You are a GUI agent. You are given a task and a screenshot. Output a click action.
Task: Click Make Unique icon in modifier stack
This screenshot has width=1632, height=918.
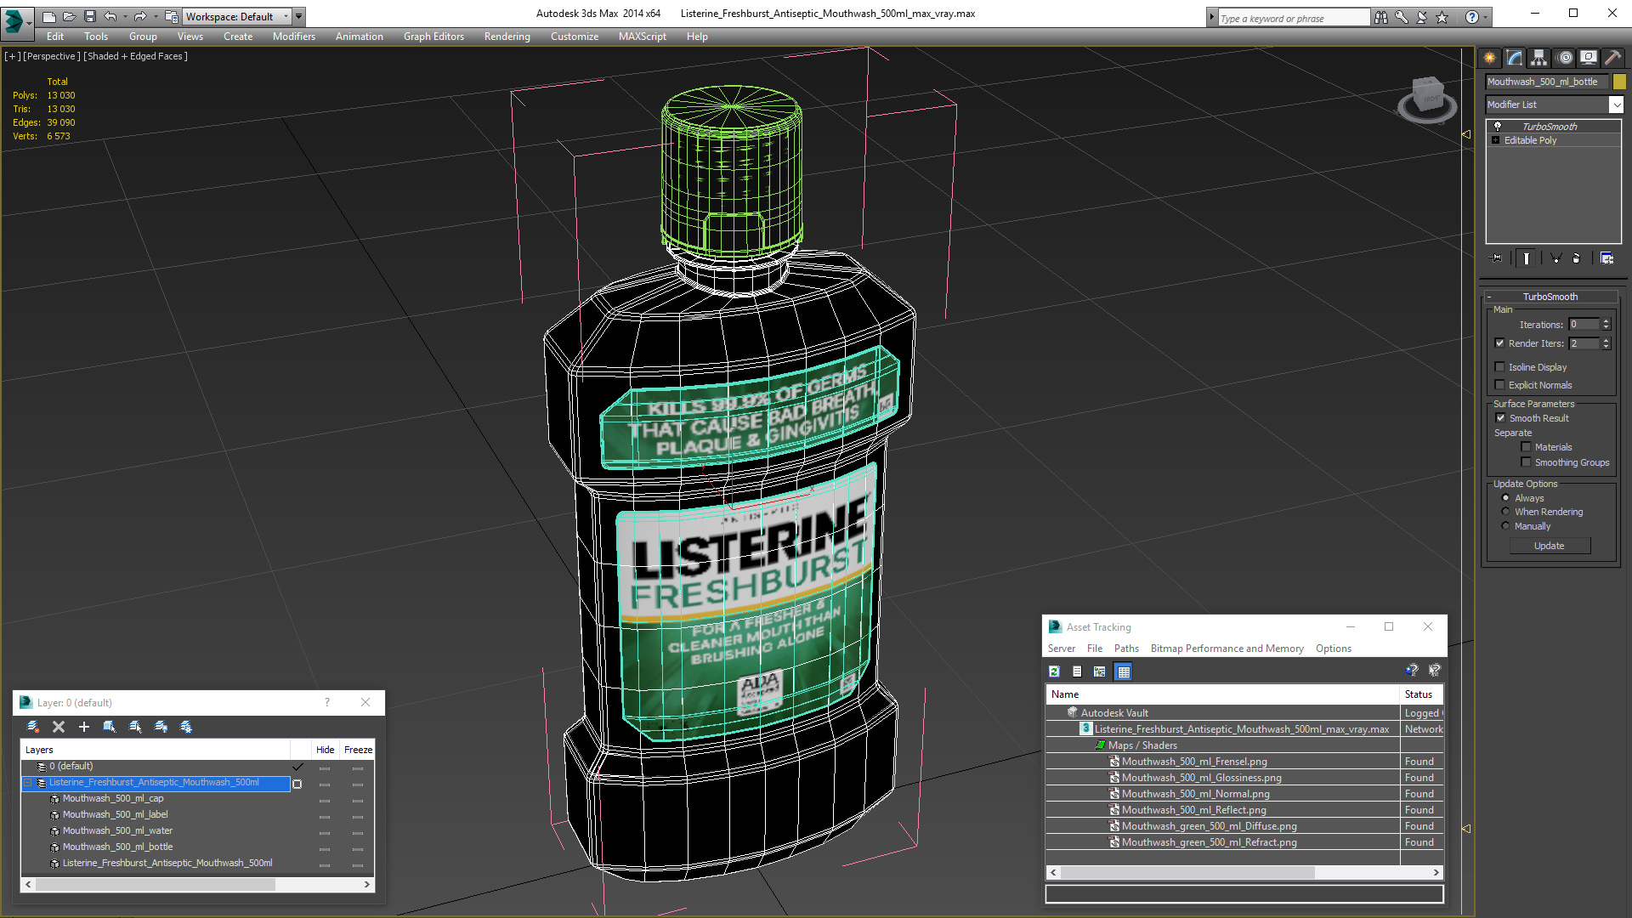coord(1555,258)
